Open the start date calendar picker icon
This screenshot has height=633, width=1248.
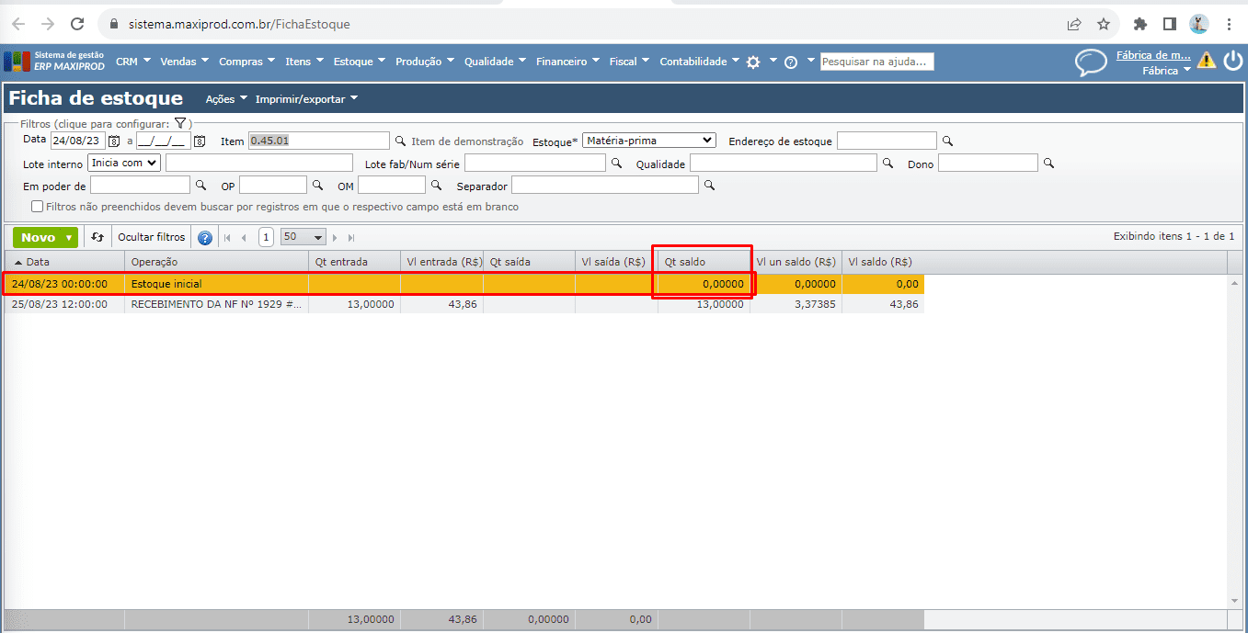tap(115, 141)
